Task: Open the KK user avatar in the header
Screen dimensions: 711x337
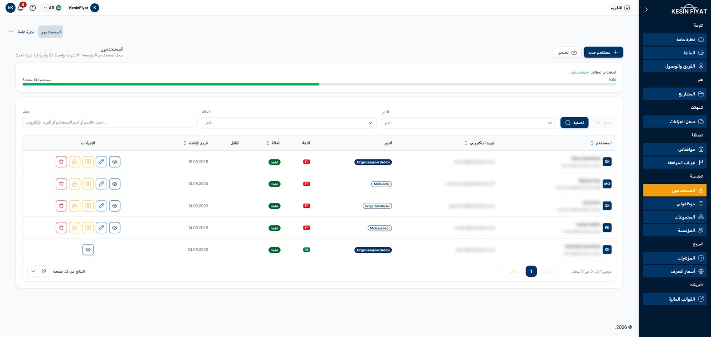Action: click(10, 8)
